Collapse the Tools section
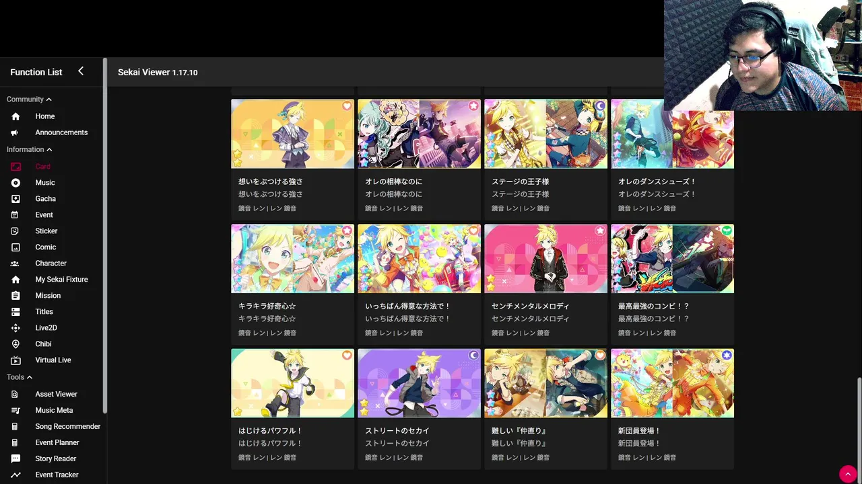Viewport: 862px width, 484px height. coord(20,377)
